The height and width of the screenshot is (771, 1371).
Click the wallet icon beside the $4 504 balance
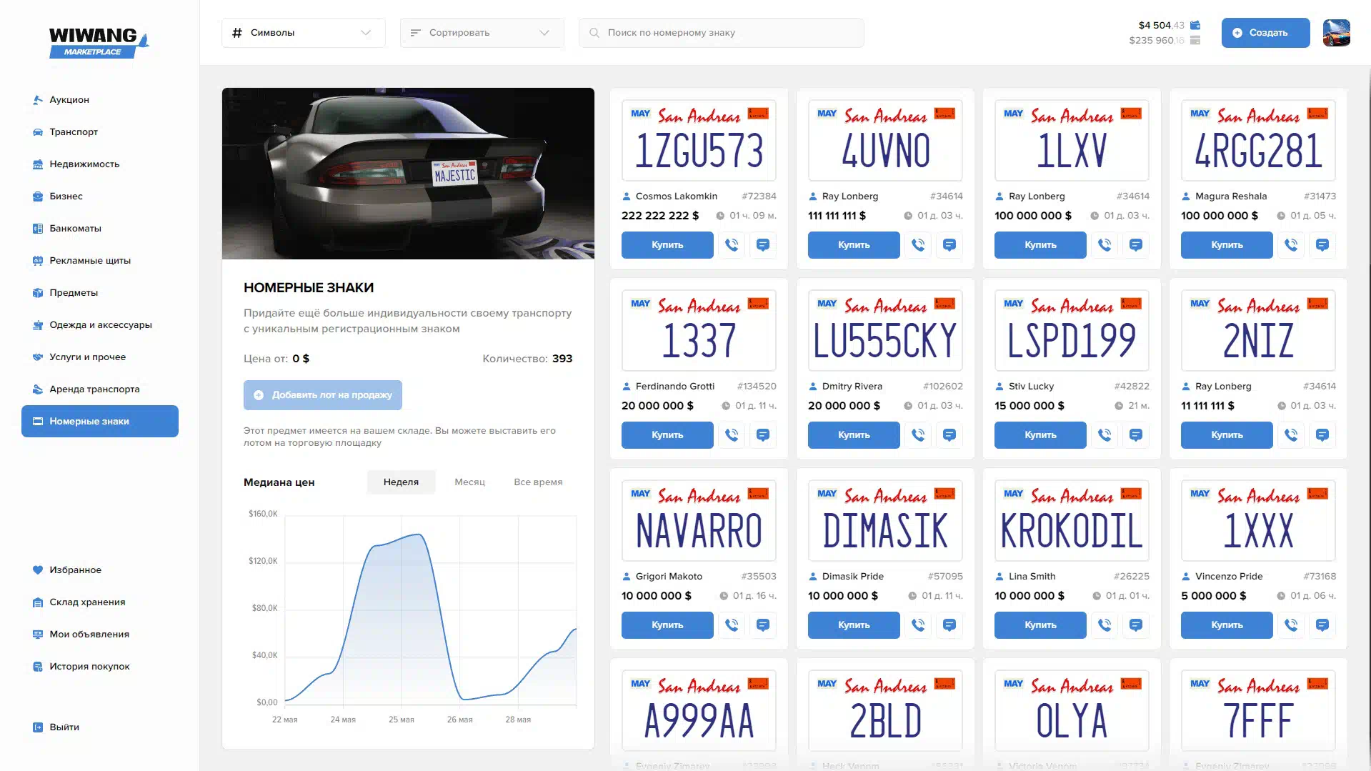tap(1195, 25)
